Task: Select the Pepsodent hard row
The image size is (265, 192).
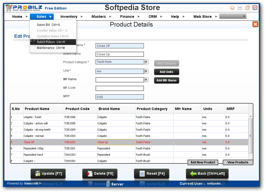Action: [x=129, y=154]
